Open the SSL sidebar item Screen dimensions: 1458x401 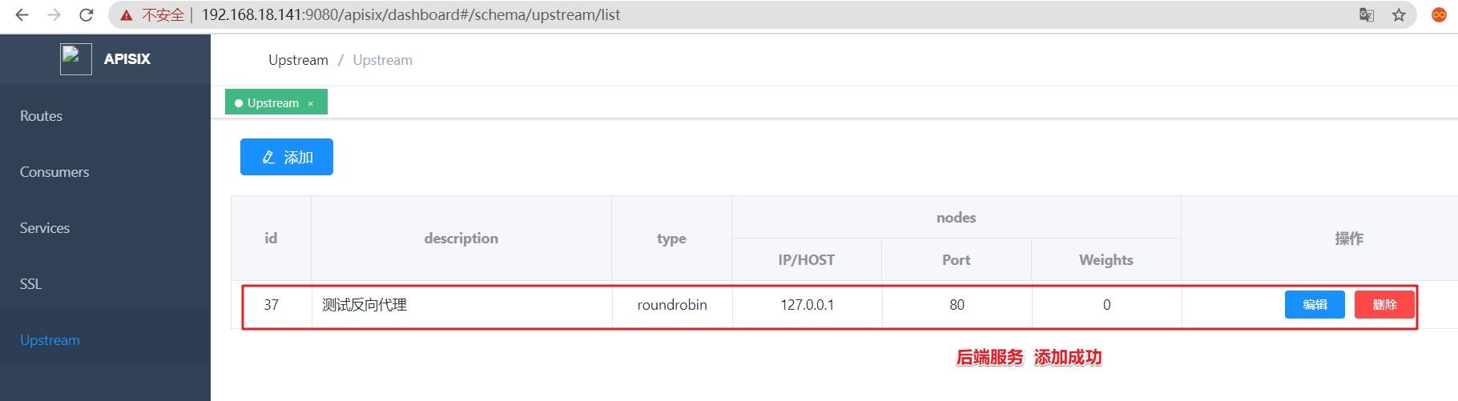30,284
